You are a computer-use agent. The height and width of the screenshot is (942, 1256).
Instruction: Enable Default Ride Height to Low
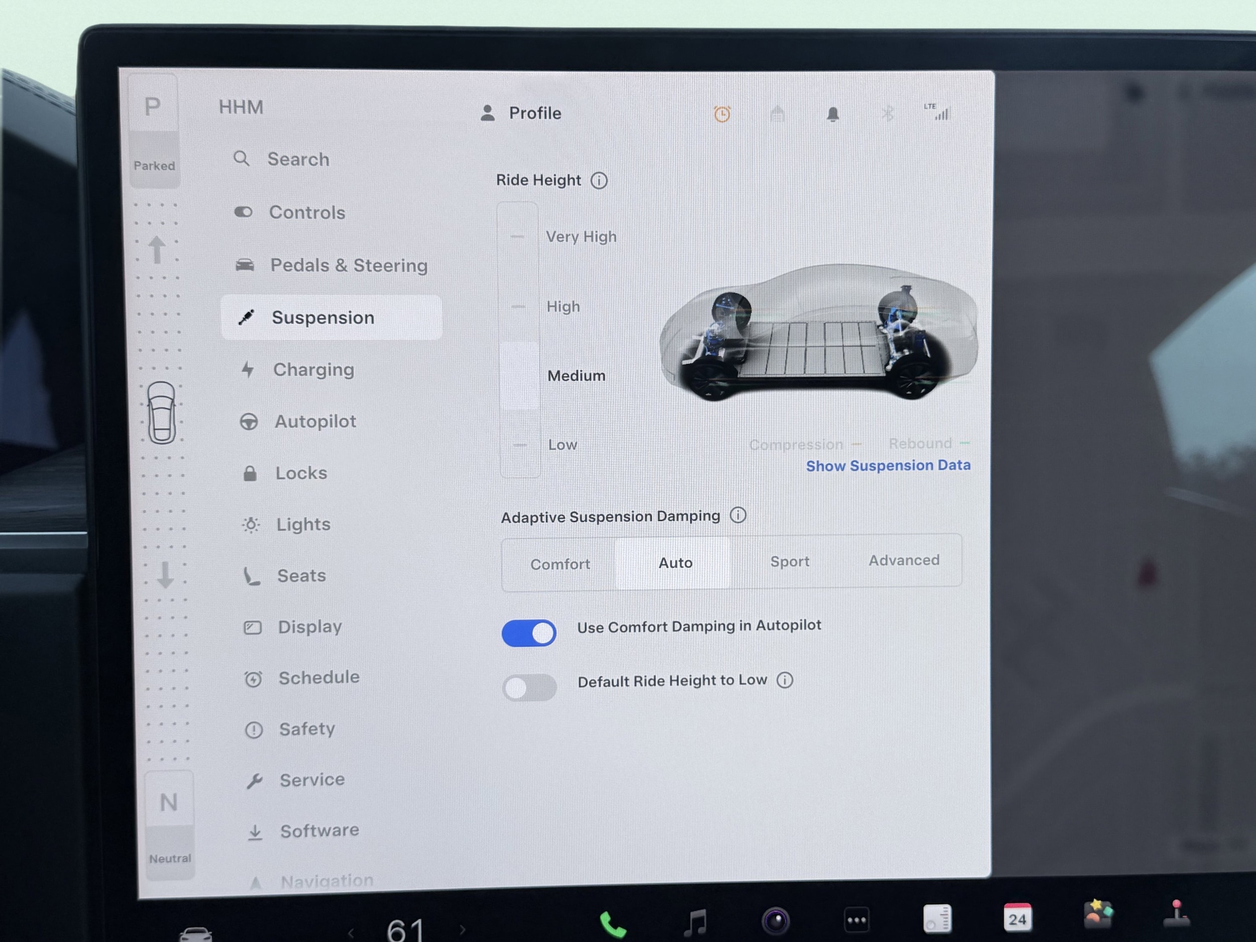click(x=529, y=688)
